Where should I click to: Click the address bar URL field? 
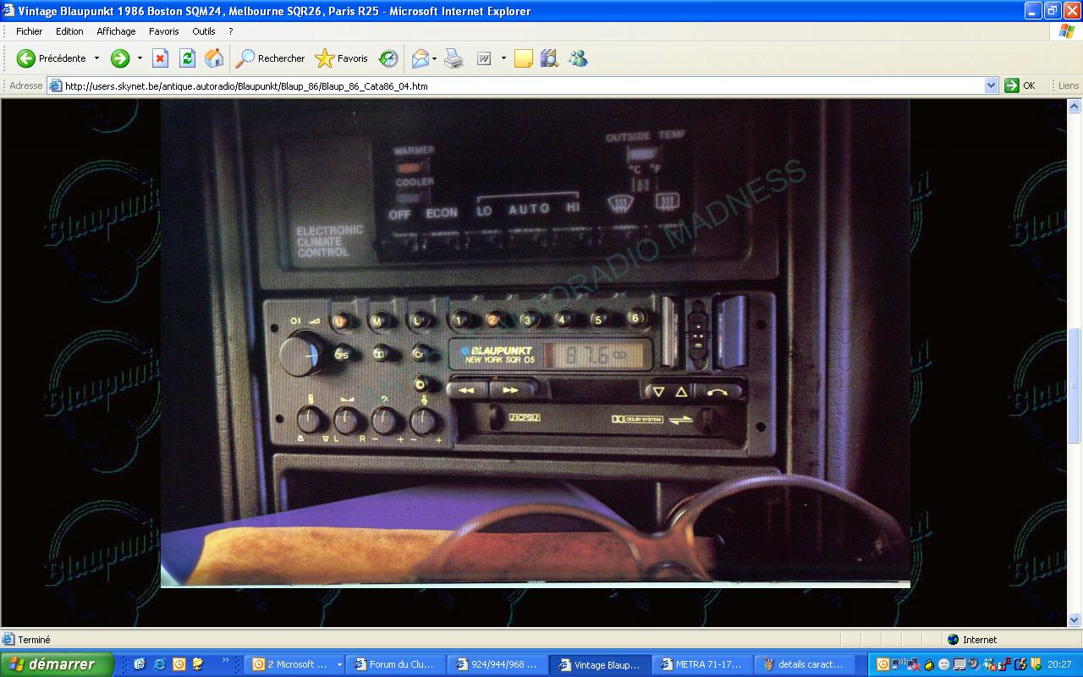pyautogui.click(x=523, y=85)
